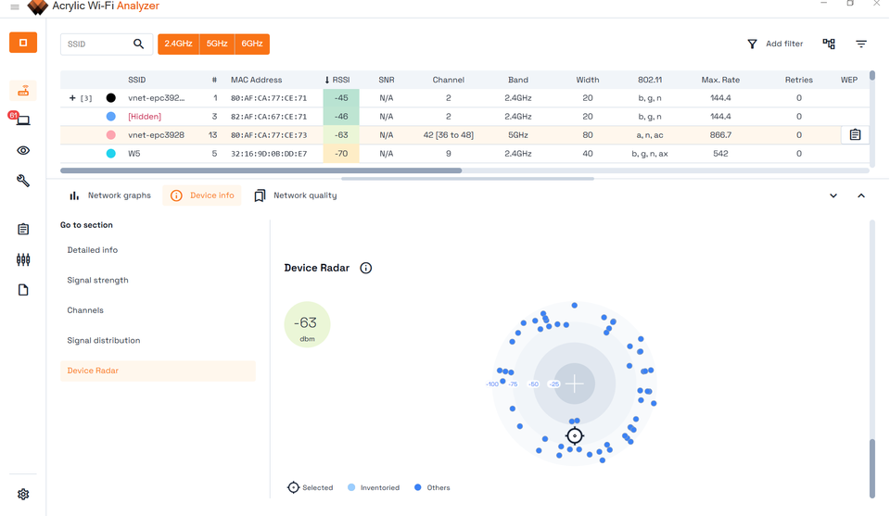Open the wrench tools sidebar icon

pos(23,181)
